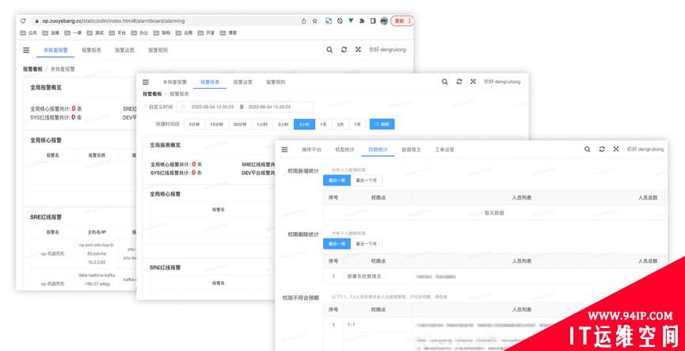
Task: Select the 30分钟 quick time range
Action: [x=240, y=124]
